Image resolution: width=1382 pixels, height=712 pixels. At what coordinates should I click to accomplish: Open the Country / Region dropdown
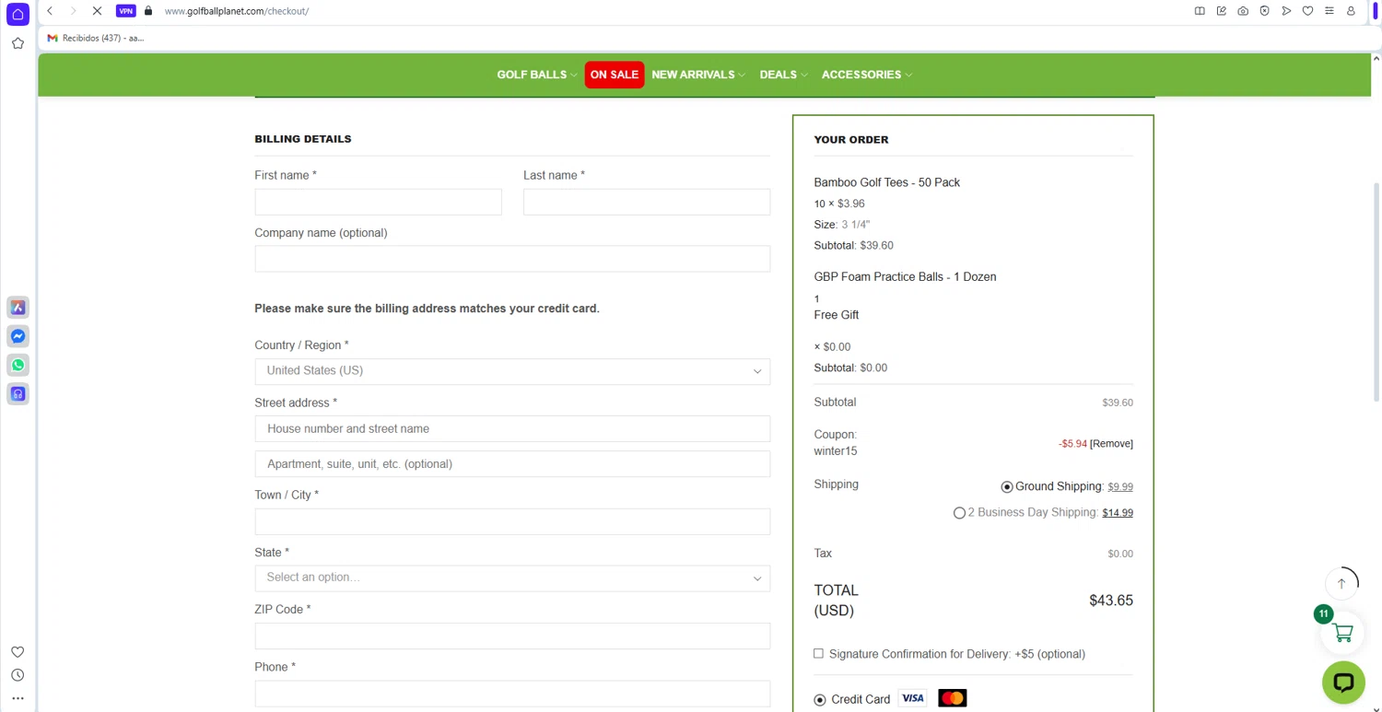tap(512, 371)
